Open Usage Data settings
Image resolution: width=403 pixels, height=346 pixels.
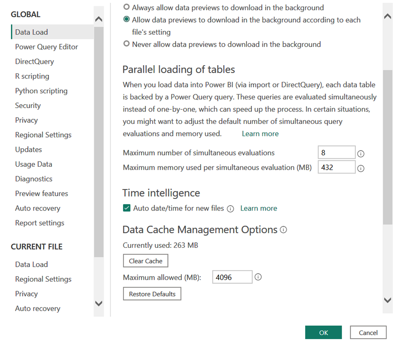point(33,164)
